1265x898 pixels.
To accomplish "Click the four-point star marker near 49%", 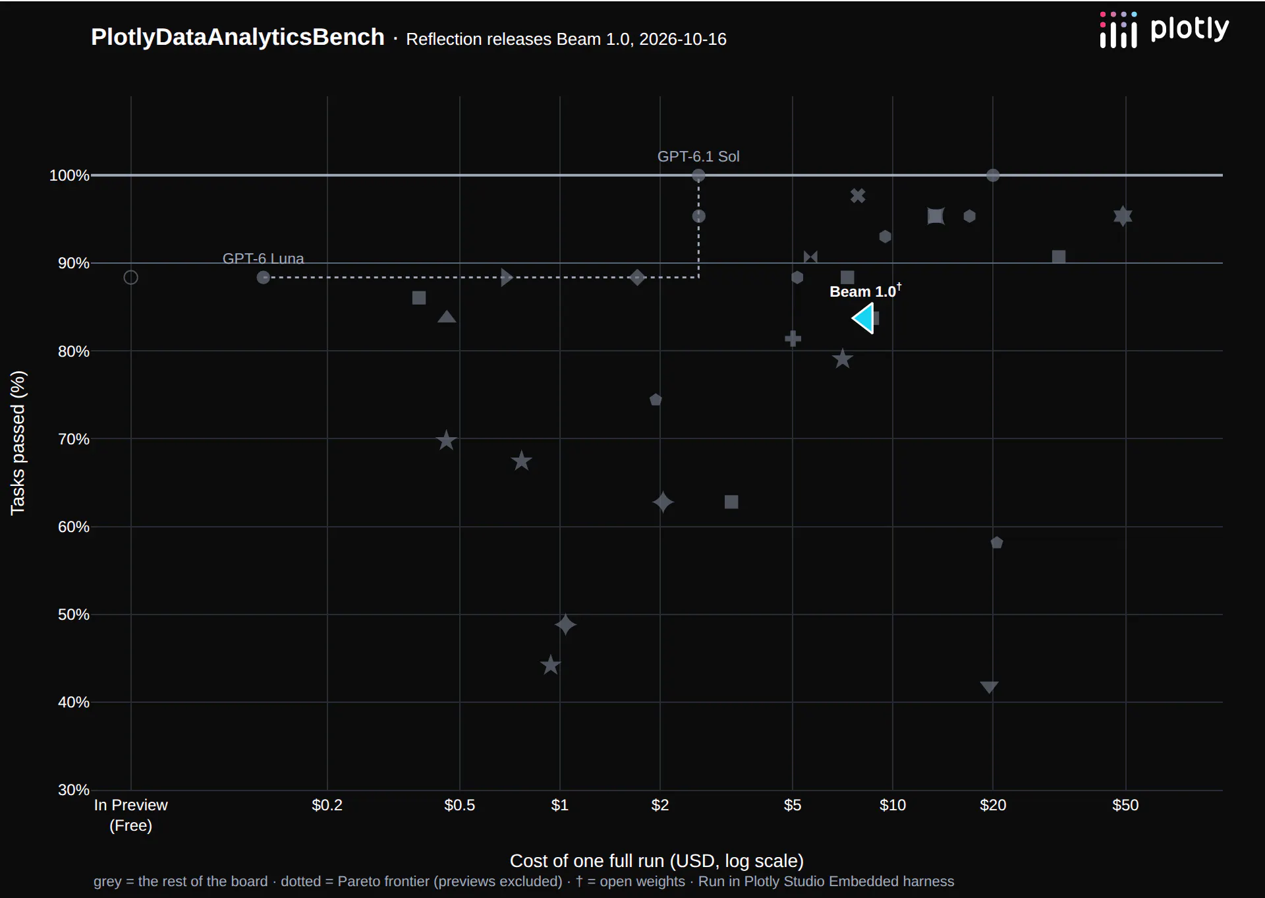I will click(x=565, y=624).
